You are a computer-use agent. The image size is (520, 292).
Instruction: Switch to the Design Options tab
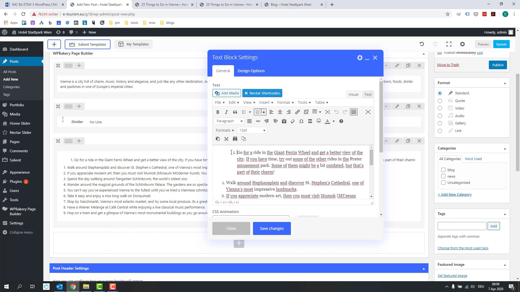[251, 71]
